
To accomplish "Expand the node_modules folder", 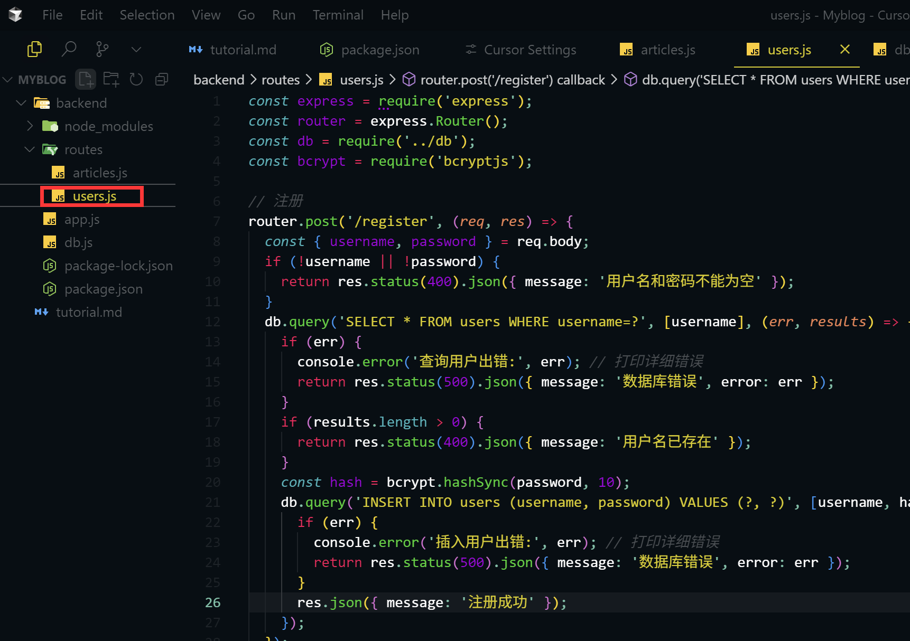I will point(30,126).
